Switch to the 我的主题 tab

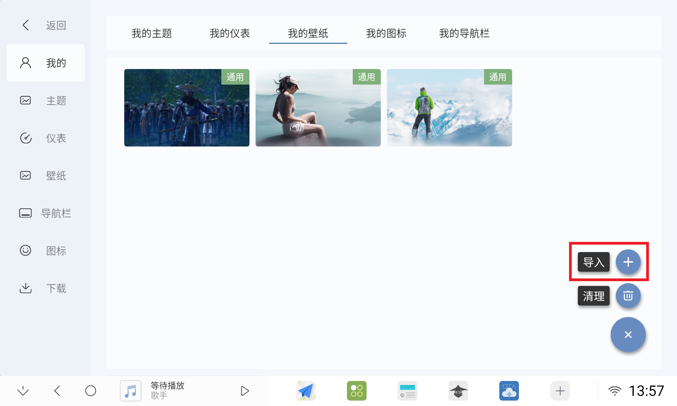(x=152, y=33)
